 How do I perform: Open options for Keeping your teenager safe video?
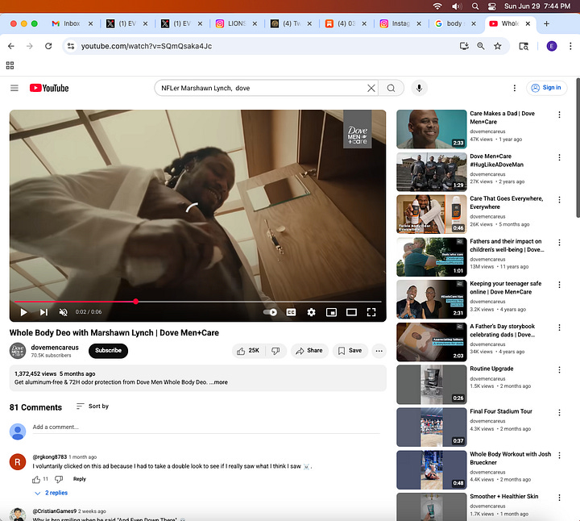pos(559,285)
